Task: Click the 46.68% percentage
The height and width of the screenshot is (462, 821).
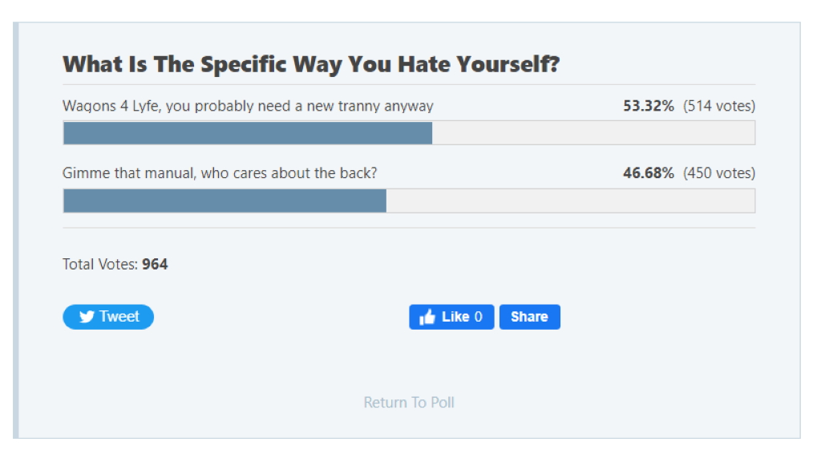Action: (x=649, y=172)
